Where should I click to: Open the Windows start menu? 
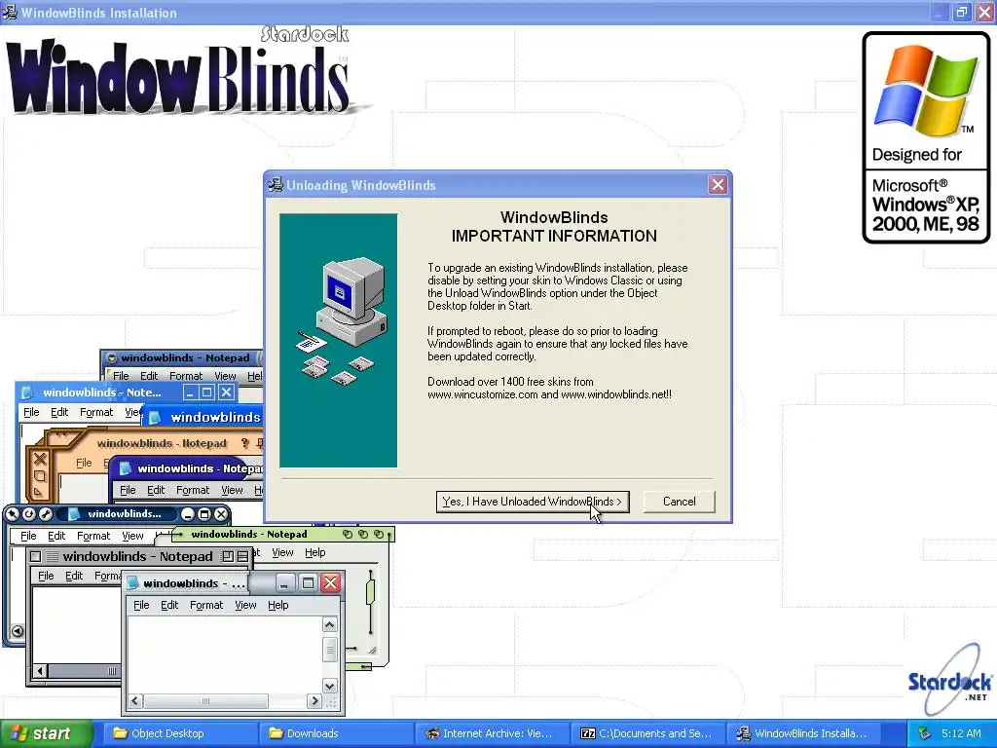[x=46, y=733]
